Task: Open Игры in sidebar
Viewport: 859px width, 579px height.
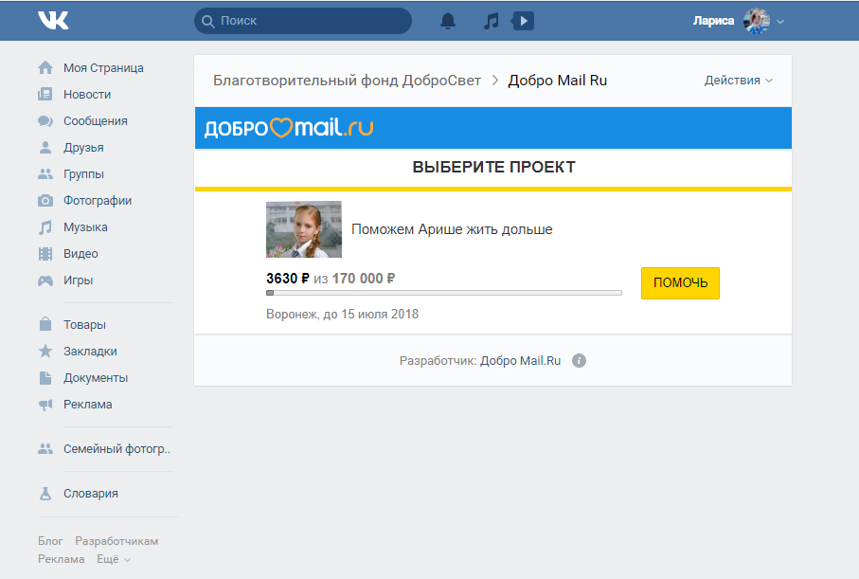Action: (79, 280)
